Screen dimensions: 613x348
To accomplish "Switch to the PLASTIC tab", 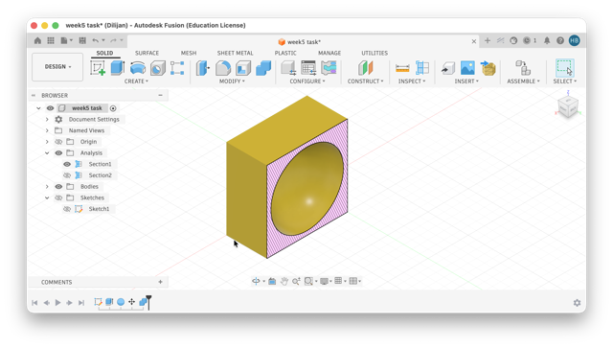I will pyautogui.click(x=285, y=53).
